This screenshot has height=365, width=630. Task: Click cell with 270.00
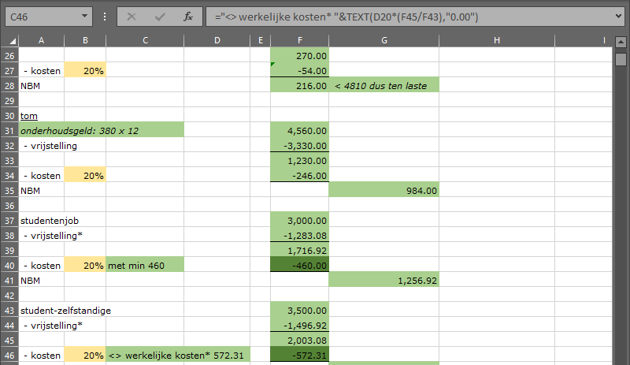[x=300, y=56]
